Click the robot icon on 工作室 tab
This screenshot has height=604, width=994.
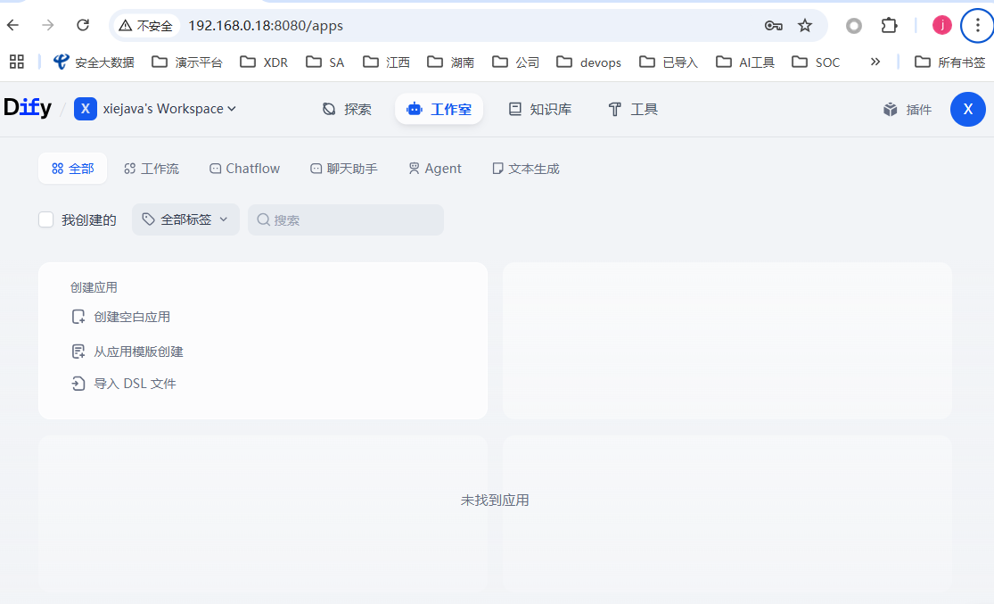click(x=413, y=108)
